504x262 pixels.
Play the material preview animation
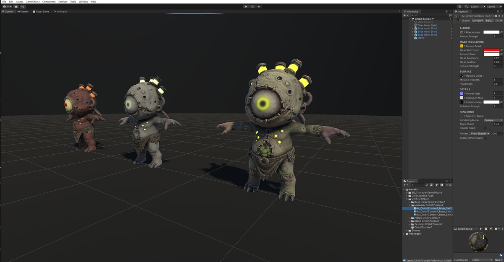pos(480,229)
